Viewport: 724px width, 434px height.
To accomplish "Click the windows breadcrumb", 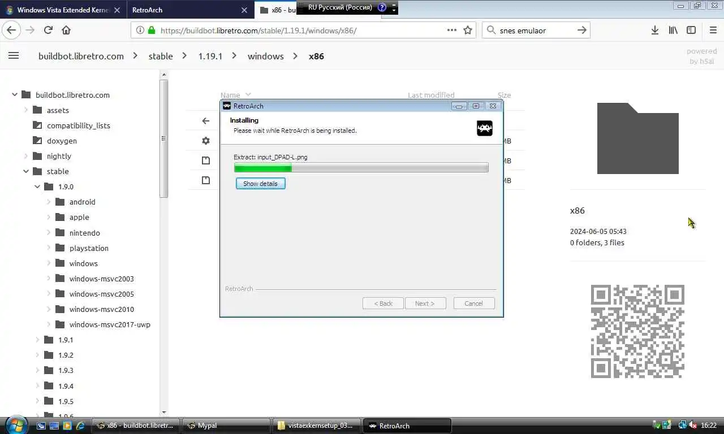I will pyautogui.click(x=265, y=56).
